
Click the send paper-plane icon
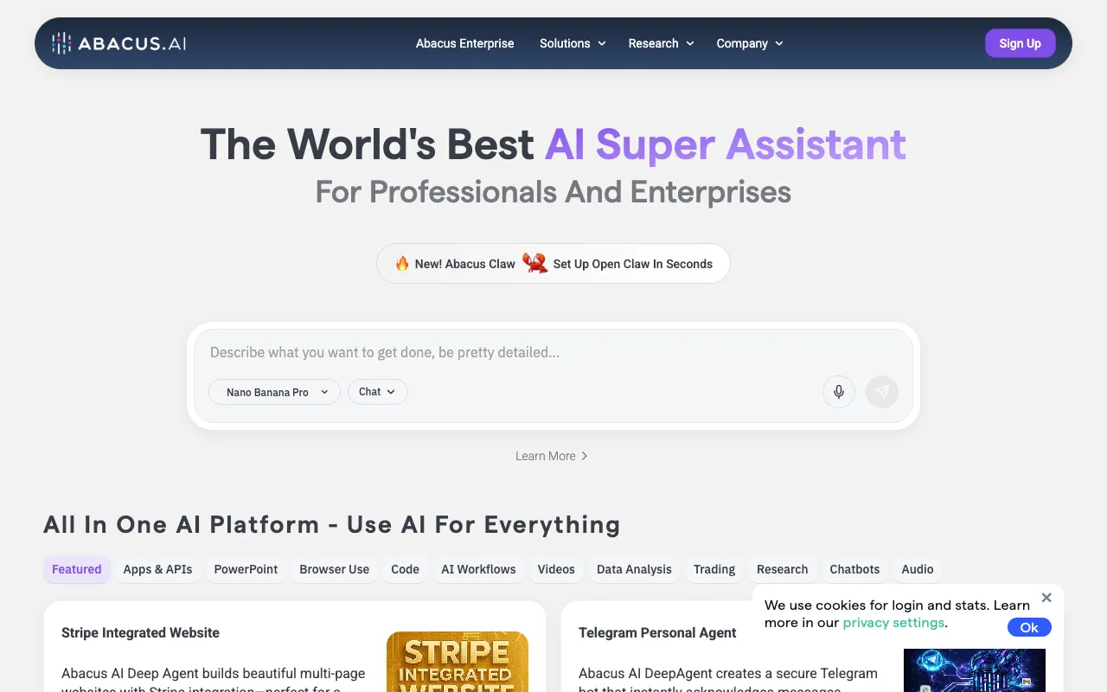tap(881, 392)
